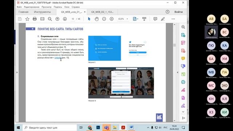This screenshot has width=233, height=131.
Task: Open the Просмотр menu
Action: click(46, 7)
